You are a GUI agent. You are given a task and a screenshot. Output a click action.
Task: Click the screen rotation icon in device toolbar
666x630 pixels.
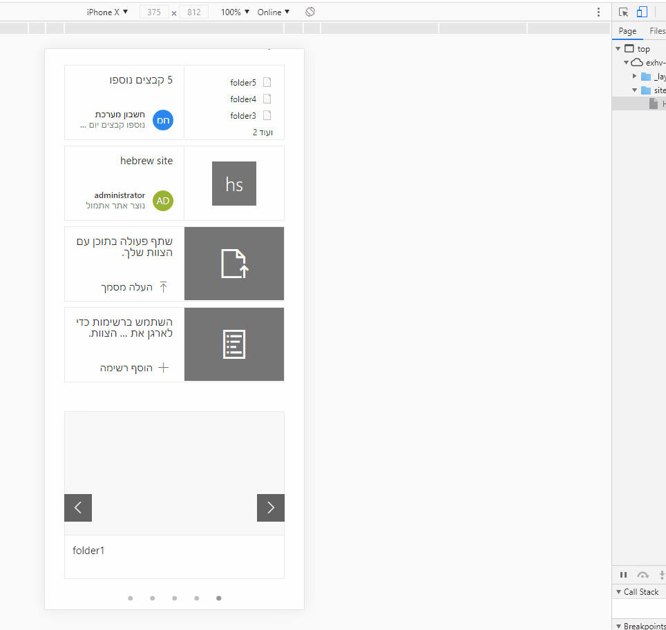coord(310,12)
